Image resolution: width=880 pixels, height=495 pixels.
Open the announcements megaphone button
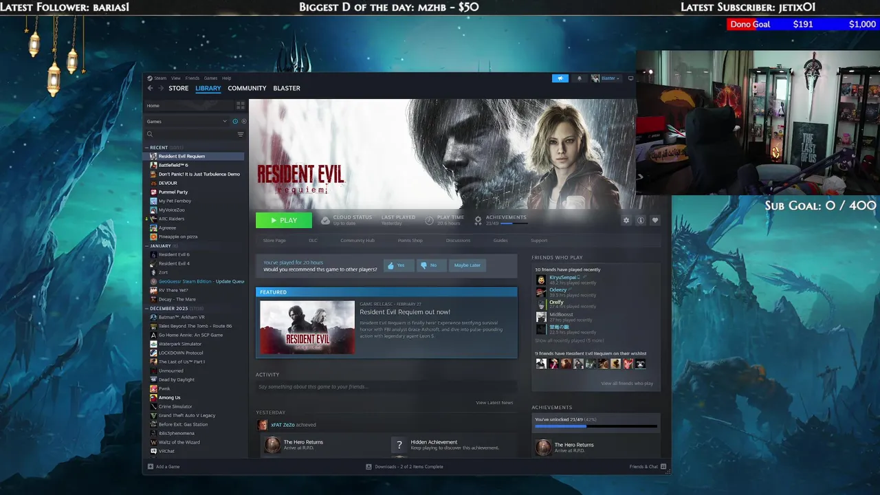click(560, 78)
